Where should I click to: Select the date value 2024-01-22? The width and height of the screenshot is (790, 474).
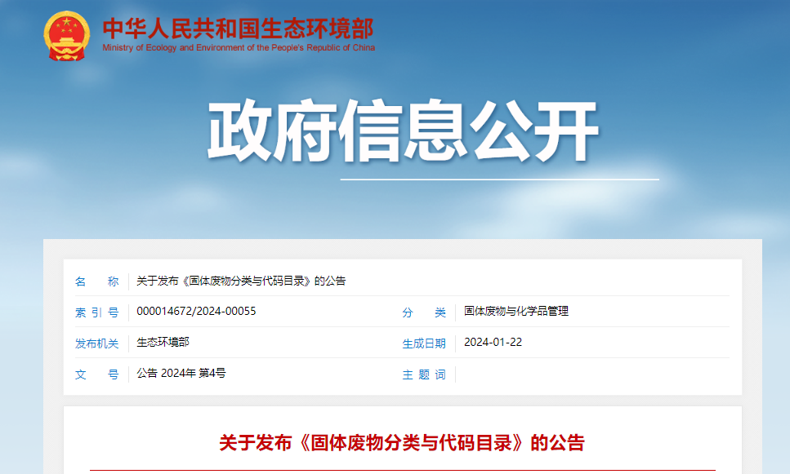[x=493, y=343]
